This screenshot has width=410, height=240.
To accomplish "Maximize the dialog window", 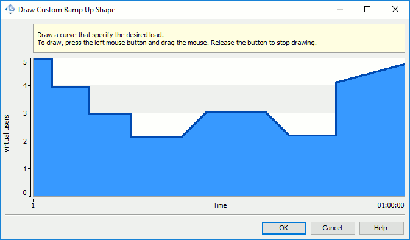I will [367, 9].
